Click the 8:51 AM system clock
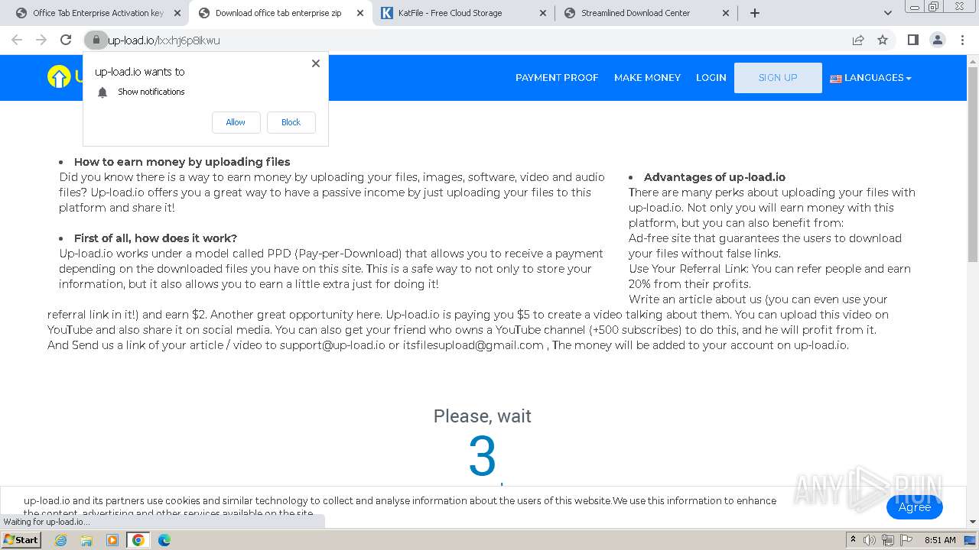 click(x=940, y=540)
